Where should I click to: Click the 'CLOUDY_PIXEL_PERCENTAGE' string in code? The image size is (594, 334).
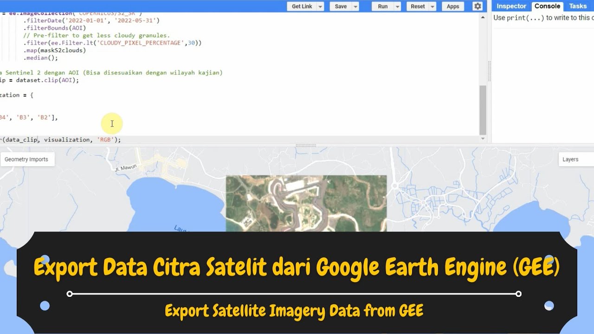(142, 43)
